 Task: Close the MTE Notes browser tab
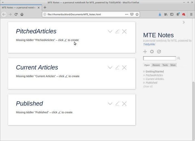coord(39,8)
